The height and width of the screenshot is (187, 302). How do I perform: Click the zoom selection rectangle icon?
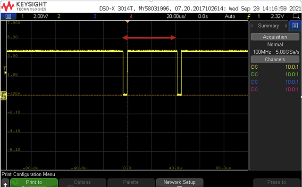(x=295, y=16)
